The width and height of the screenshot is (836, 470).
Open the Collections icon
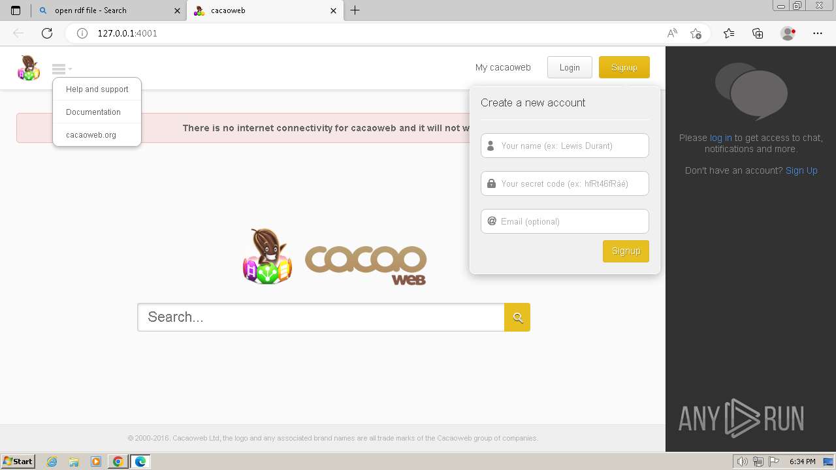coord(758,33)
